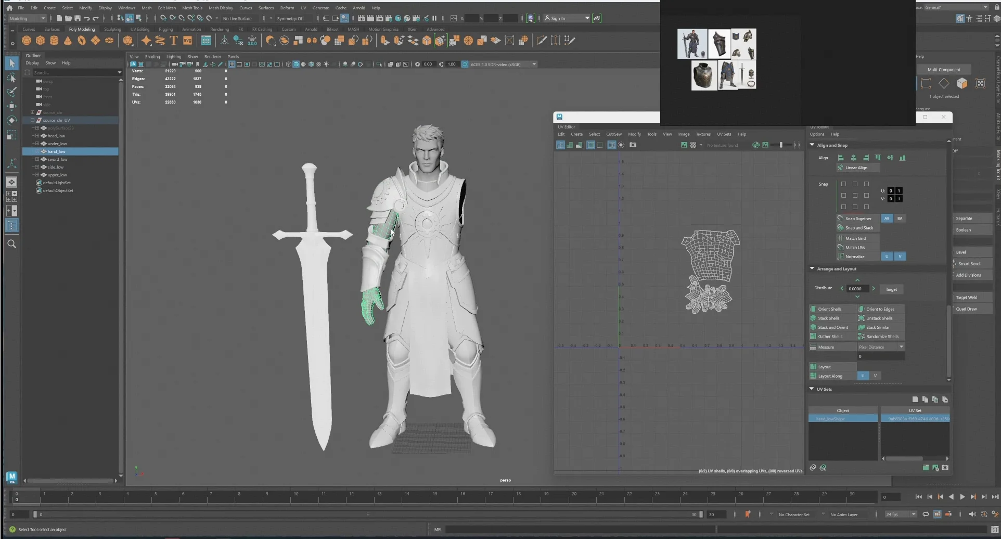Viewport: 1001px width, 539px height.
Task: Select the arrow Select tool in the toolbox
Action: point(11,63)
